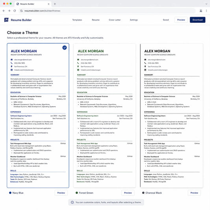Click the Charcoal Black theme label
The height and width of the screenshot is (210, 210).
click(154, 193)
